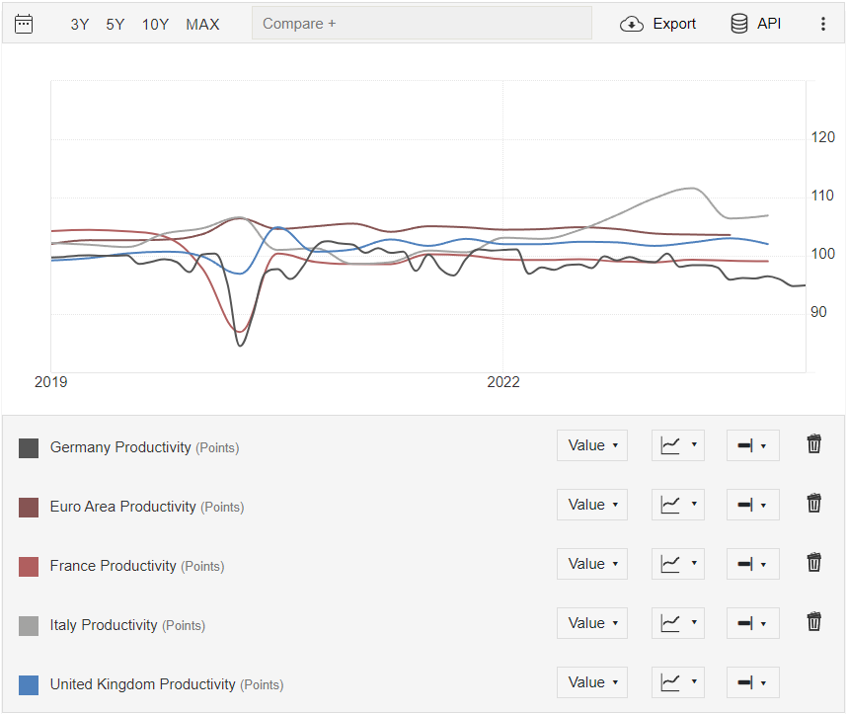Open axis position dropdown for France Productivity
Screen dimensions: 847x714
coord(753,564)
